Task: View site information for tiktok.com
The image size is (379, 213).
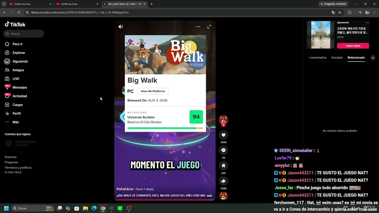Action: (x=27, y=12)
